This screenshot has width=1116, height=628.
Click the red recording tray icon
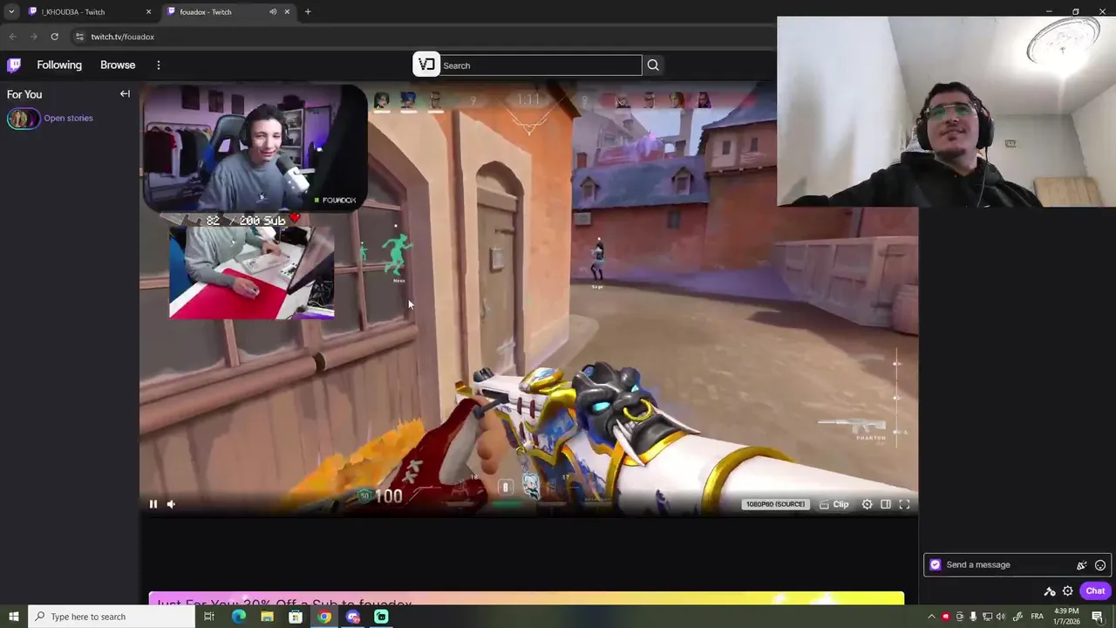945,617
